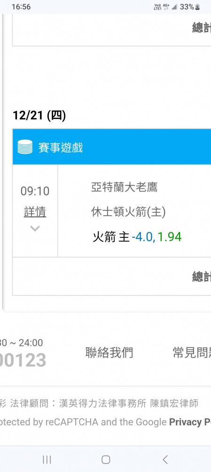Expand the chevron under 詳情
Screen dimensions: 211x472
point(35,229)
